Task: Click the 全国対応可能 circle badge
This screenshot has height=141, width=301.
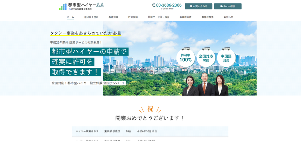Action: (206, 58)
